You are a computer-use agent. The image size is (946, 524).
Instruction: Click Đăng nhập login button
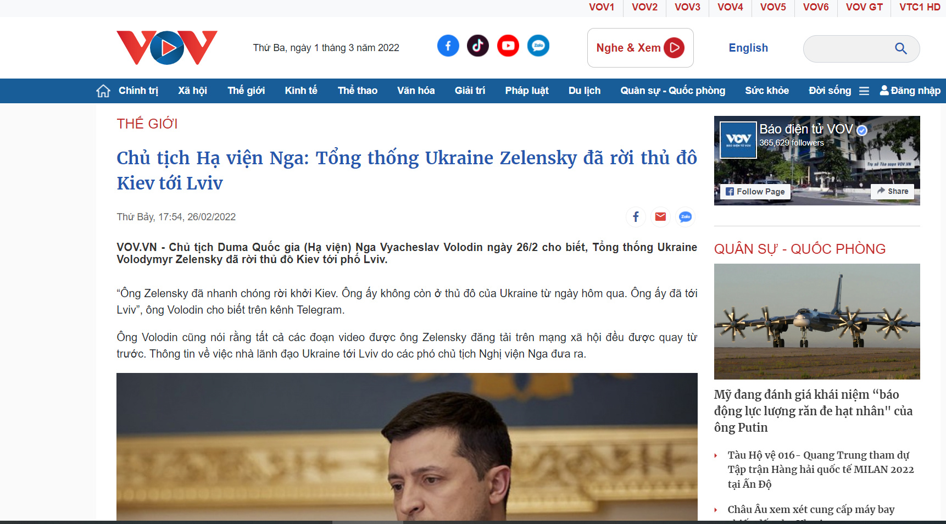pos(910,91)
